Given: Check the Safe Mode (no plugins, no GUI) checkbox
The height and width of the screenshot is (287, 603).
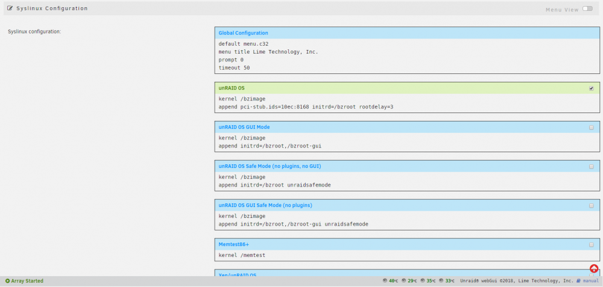Looking at the screenshot, I should coord(591,167).
